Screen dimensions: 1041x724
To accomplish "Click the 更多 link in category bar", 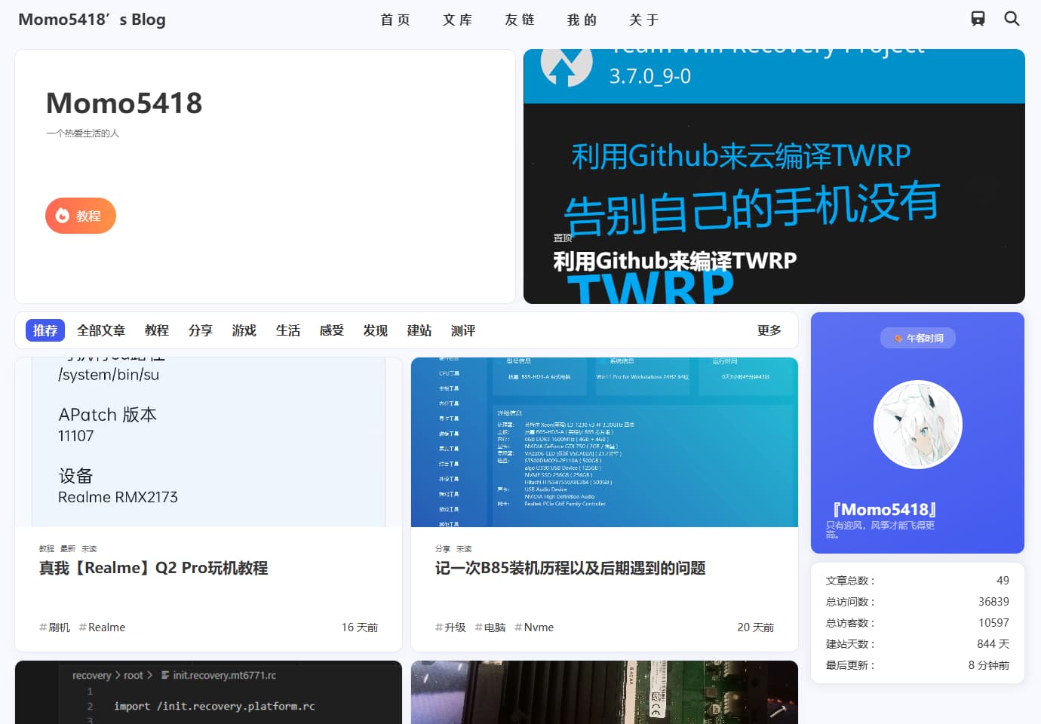I will (769, 330).
